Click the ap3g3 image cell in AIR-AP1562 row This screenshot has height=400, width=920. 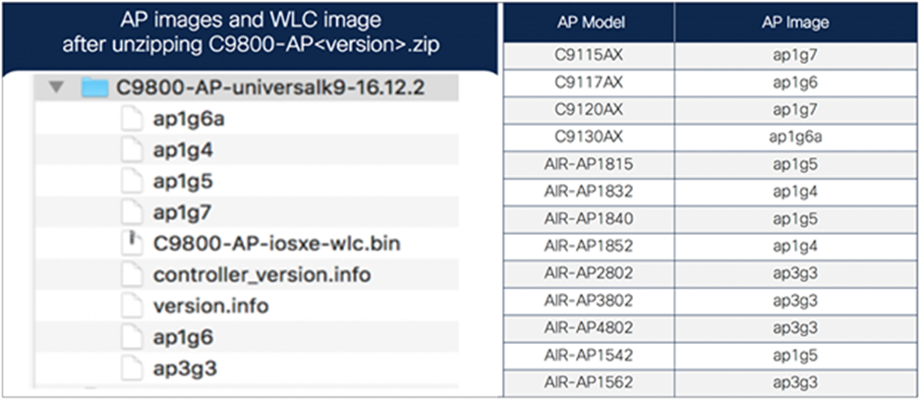(795, 382)
